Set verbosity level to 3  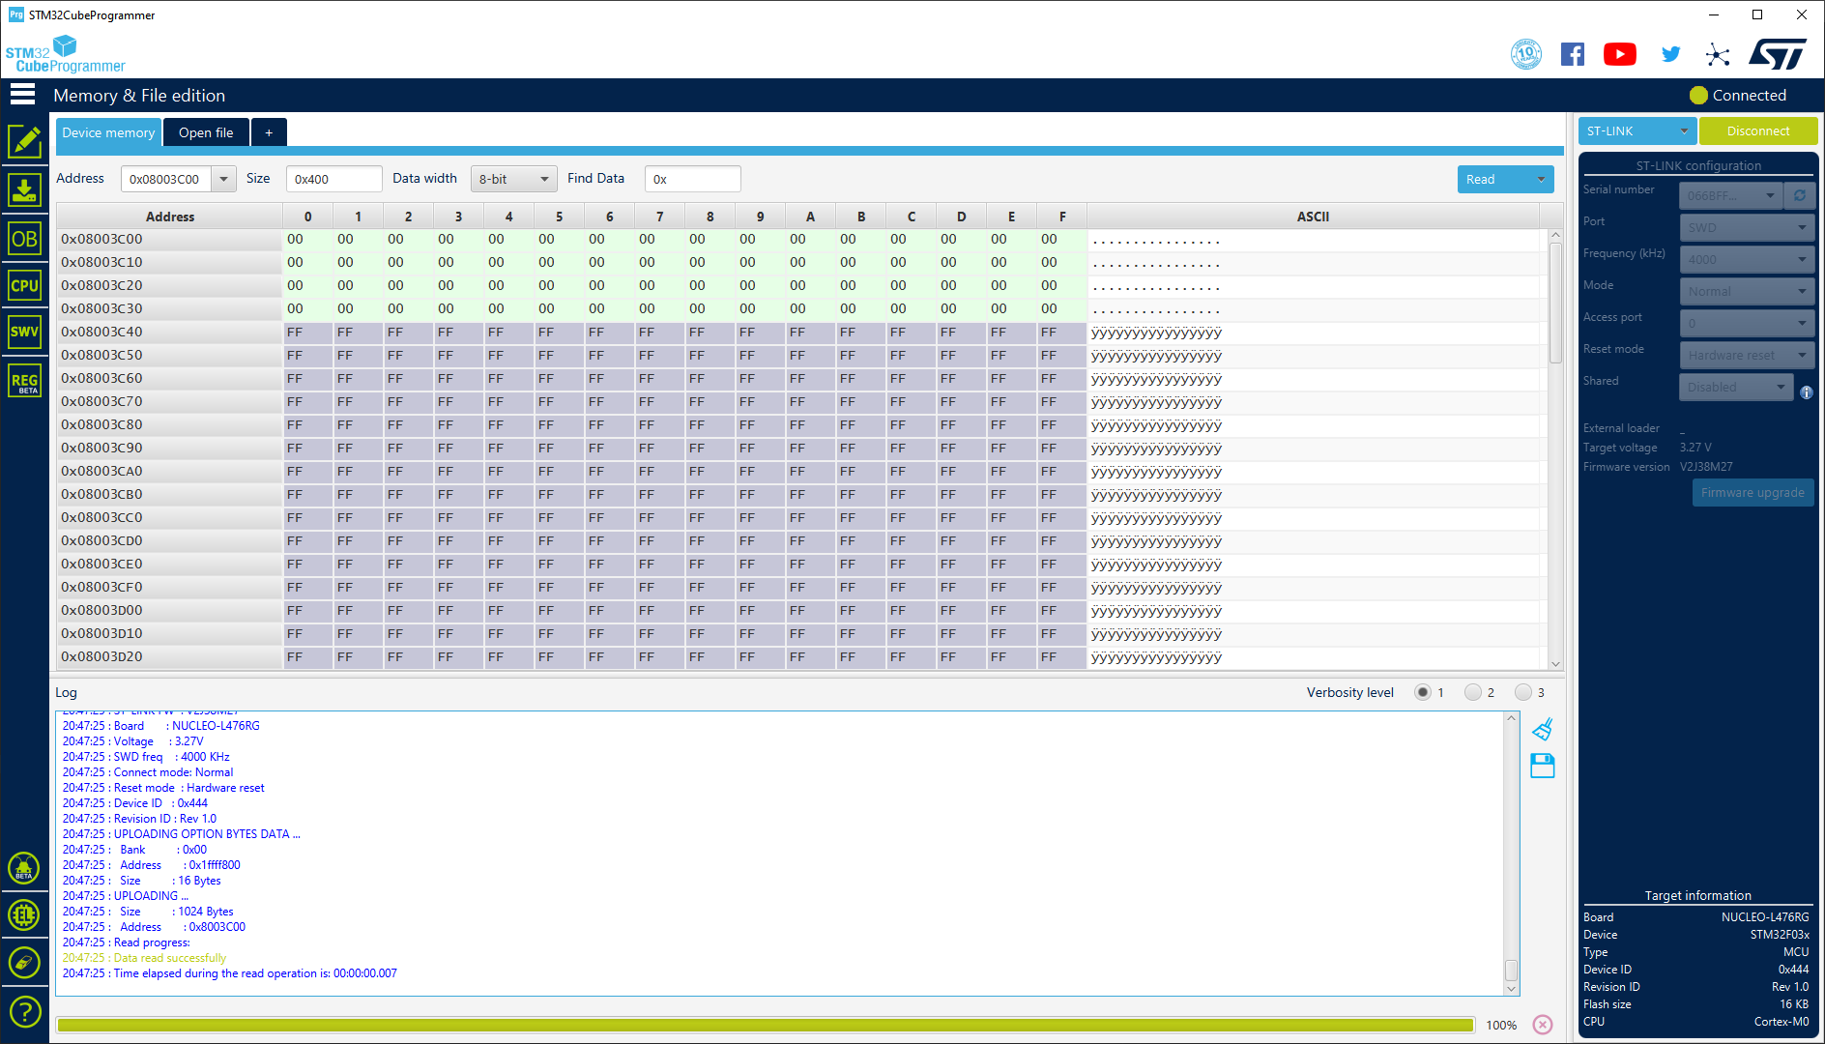point(1523,692)
